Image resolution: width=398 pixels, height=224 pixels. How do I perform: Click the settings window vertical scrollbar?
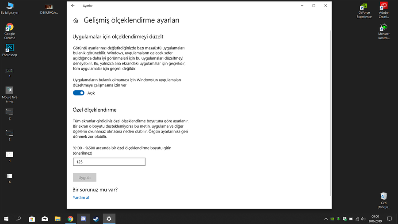pos(331,113)
